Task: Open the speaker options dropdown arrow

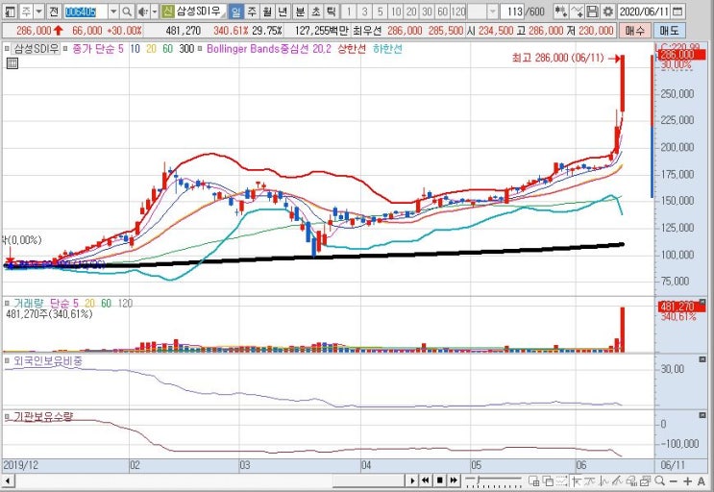Action: [x=155, y=12]
